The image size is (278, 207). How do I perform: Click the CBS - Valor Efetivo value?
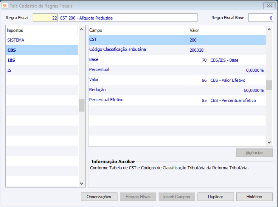(x=228, y=80)
